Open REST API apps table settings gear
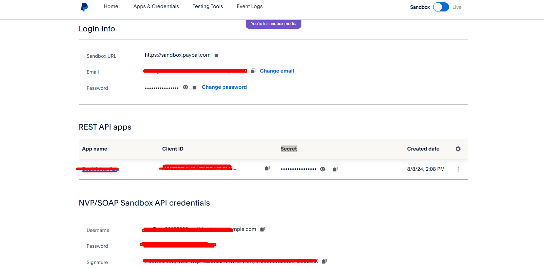Image resolution: width=544 pixels, height=269 pixels. (x=458, y=149)
